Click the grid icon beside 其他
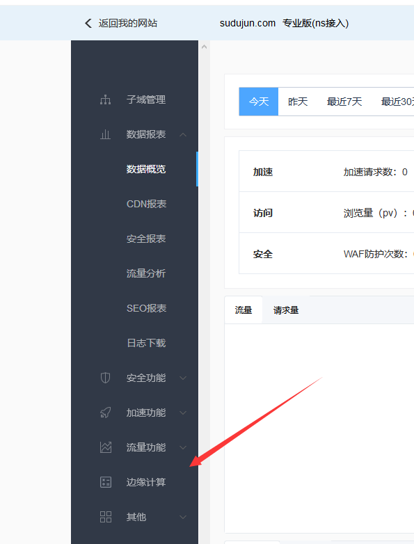414x544 pixels. [x=106, y=517]
